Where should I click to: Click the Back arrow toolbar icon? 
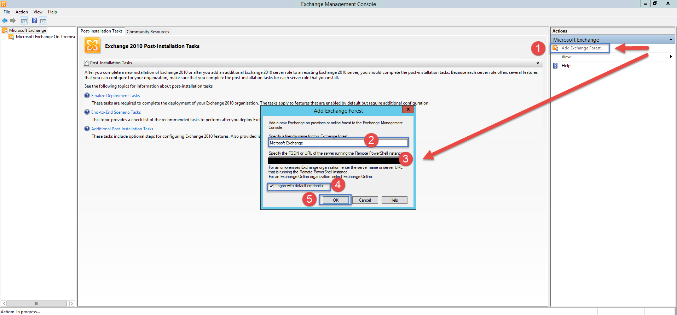[x=5, y=21]
